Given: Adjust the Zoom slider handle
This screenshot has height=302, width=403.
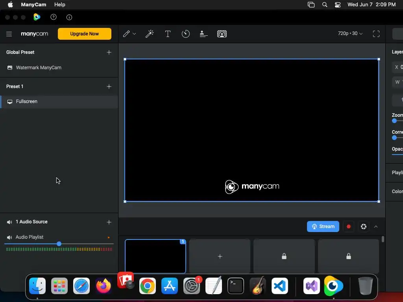Looking at the screenshot, I should coord(394,121).
